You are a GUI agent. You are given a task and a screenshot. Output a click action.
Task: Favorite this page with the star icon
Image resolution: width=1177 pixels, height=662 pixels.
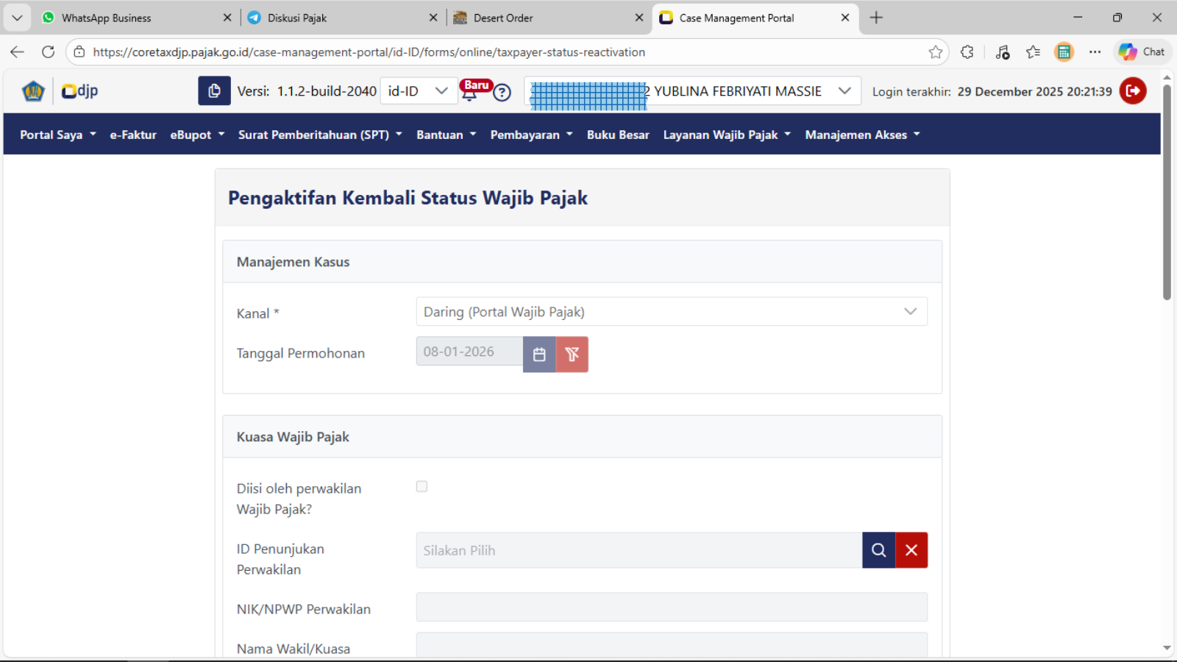[935, 52]
